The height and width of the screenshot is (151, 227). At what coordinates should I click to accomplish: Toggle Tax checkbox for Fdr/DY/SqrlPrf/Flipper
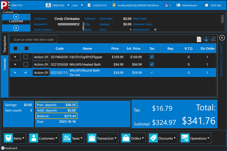(152, 57)
